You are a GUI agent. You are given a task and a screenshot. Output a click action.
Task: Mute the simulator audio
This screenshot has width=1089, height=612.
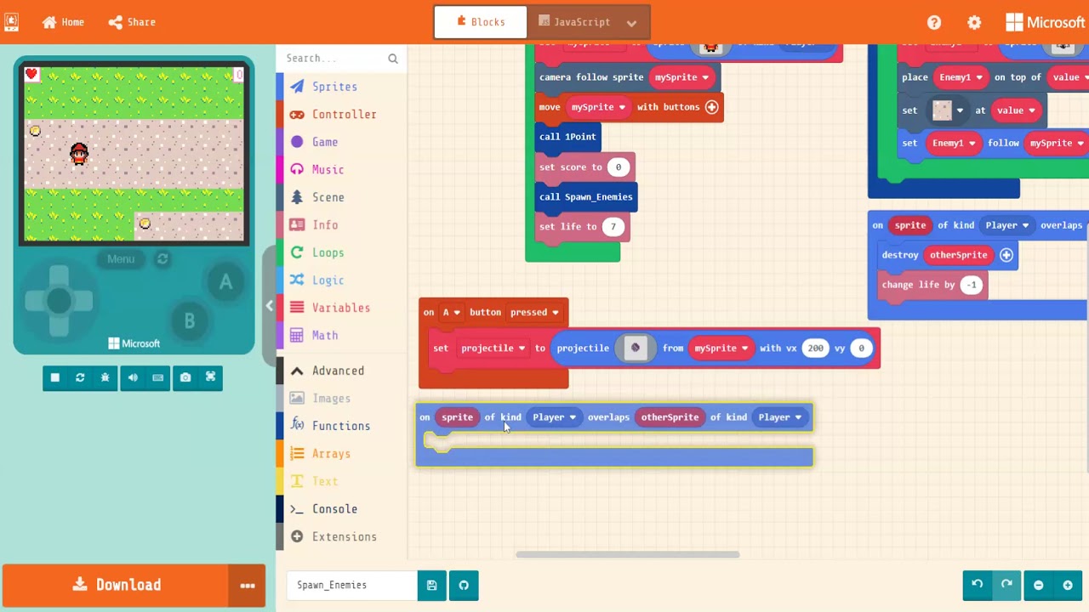(x=133, y=377)
